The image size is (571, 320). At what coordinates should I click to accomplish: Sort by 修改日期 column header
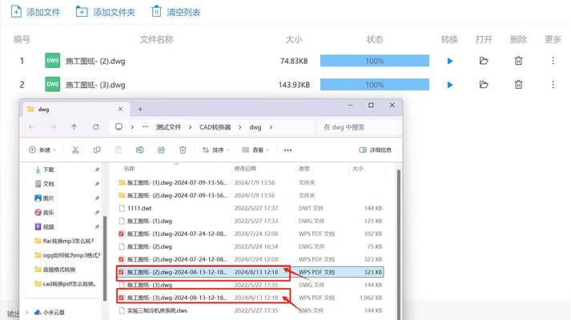pyautogui.click(x=245, y=168)
